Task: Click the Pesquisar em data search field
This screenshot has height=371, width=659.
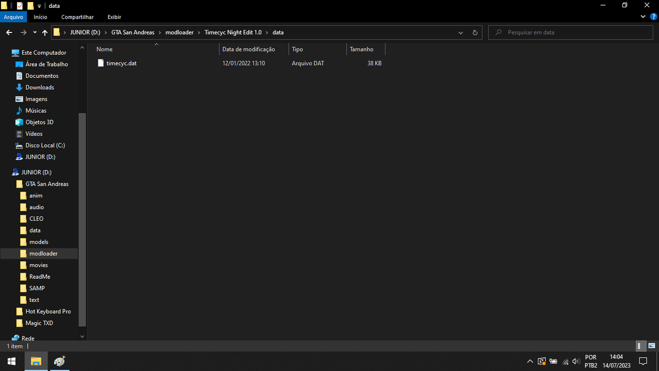Action: click(x=571, y=32)
